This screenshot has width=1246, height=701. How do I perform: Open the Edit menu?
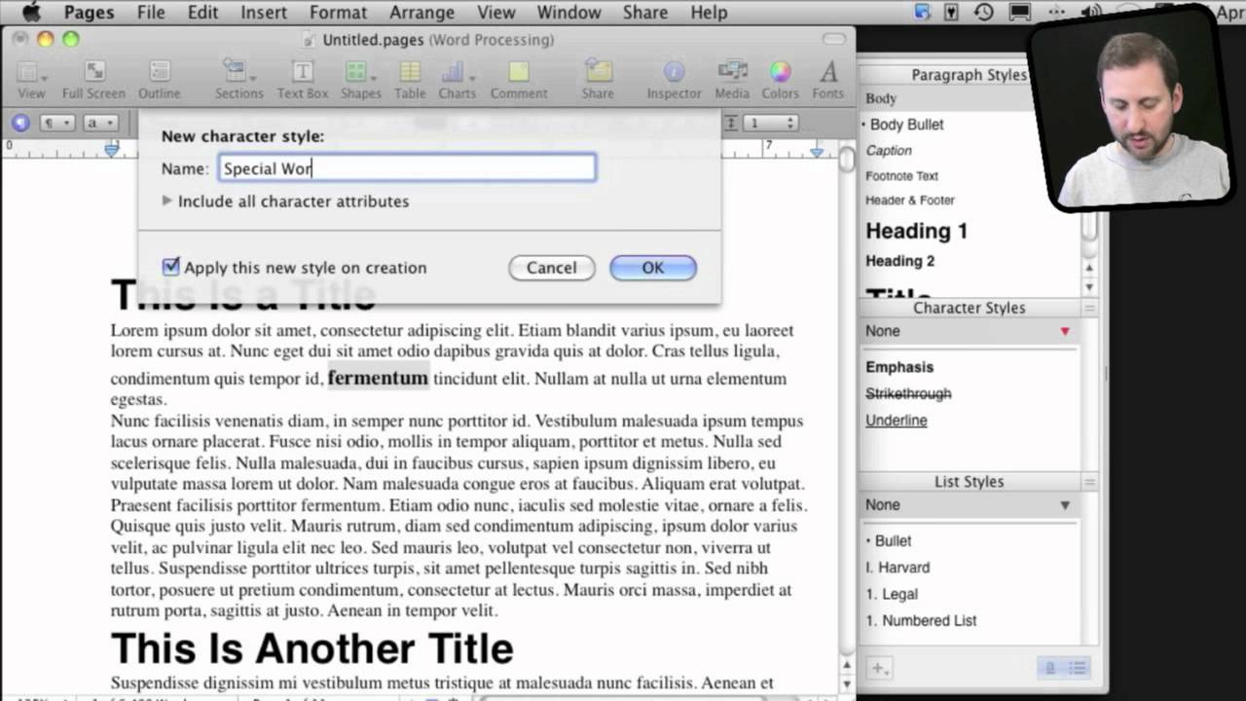pyautogui.click(x=202, y=13)
